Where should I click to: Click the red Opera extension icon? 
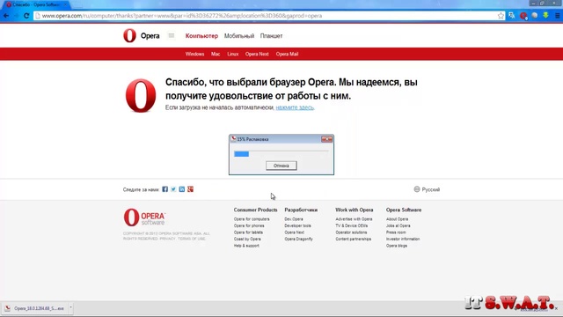click(523, 16)
